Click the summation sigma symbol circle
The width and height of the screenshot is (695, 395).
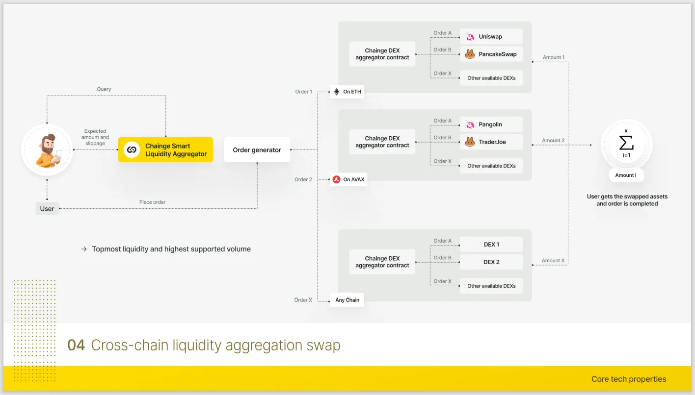[x=627, y=145]
